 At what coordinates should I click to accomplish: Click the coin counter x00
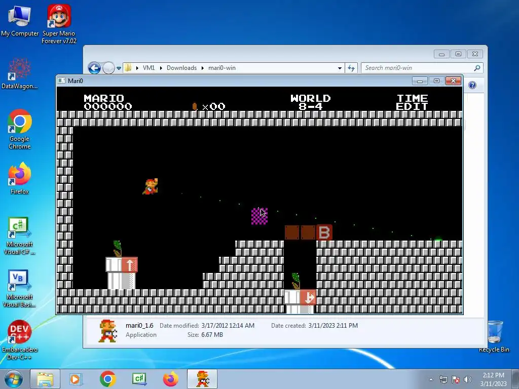[209, 106]
